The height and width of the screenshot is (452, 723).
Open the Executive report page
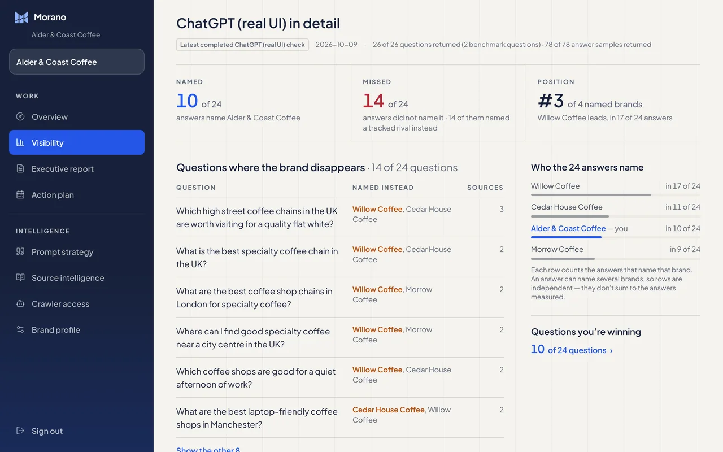tap(77, 169)
